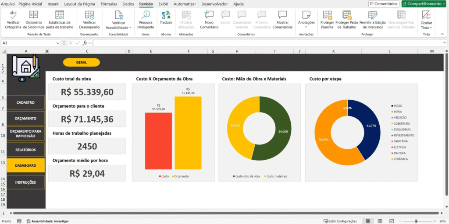The height and width of the screenshot is (224, 449).
Task: Go to the ORÇAMENTO sidebar button
Action: [x=25, y=118]
